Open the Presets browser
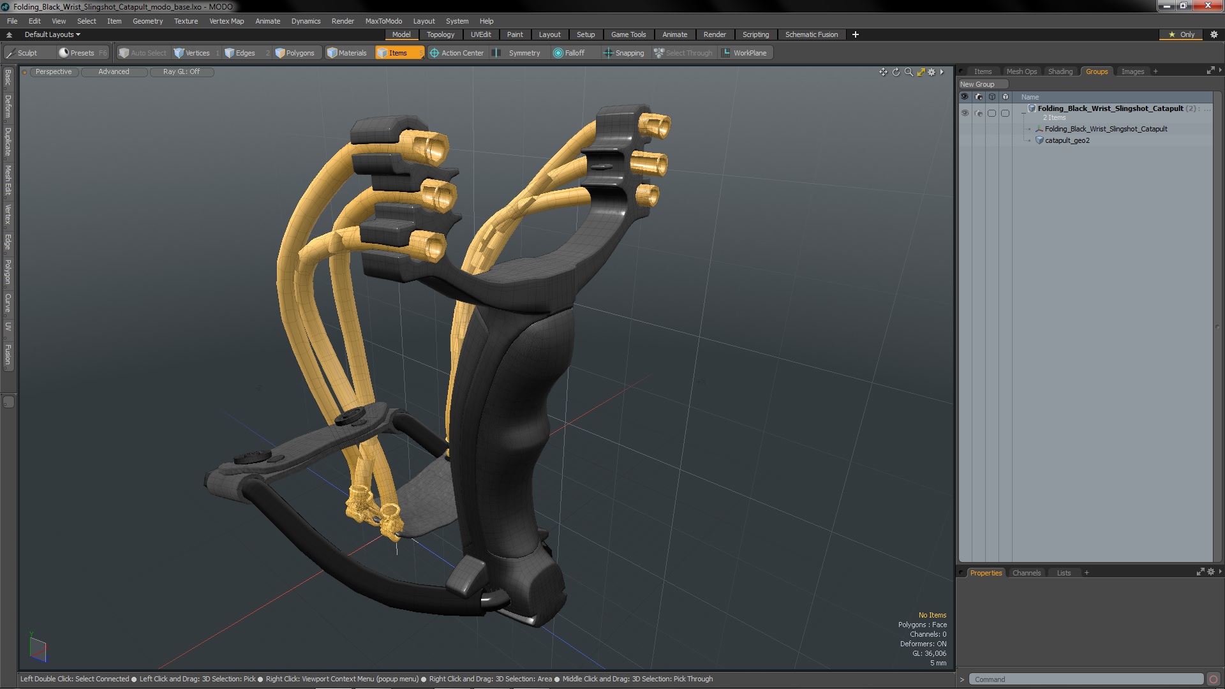This screenshot has width=1225, height=689. [83, 53]
